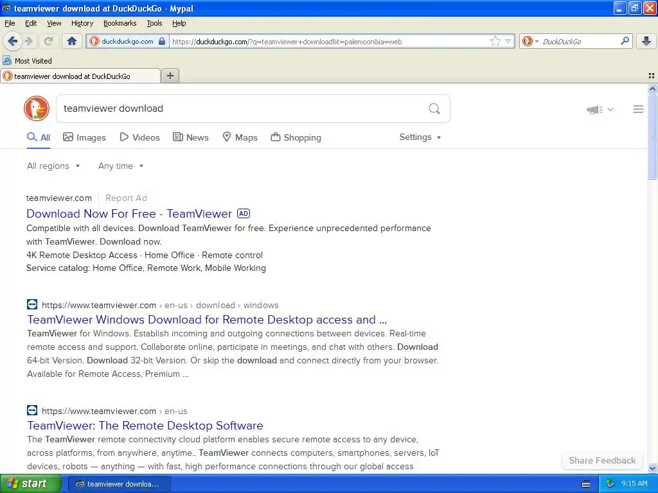
Task: Switch to the News tab
Action: click(191, 137)
